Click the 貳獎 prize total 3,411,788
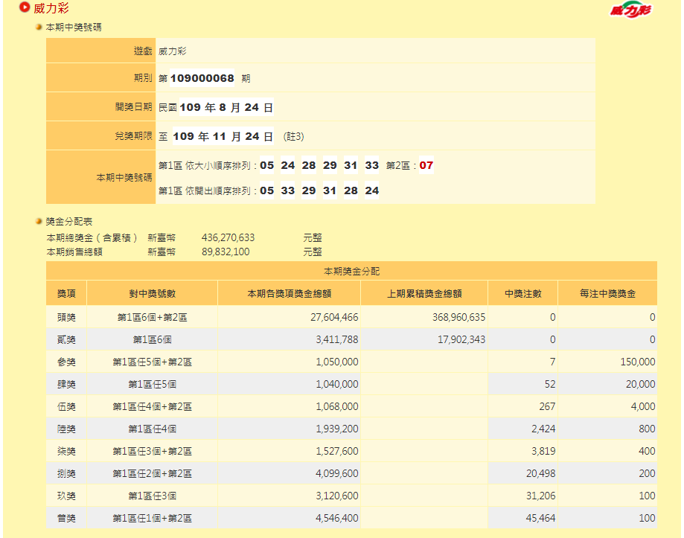This screenshot has width=684, height=538. coord(337,339)
